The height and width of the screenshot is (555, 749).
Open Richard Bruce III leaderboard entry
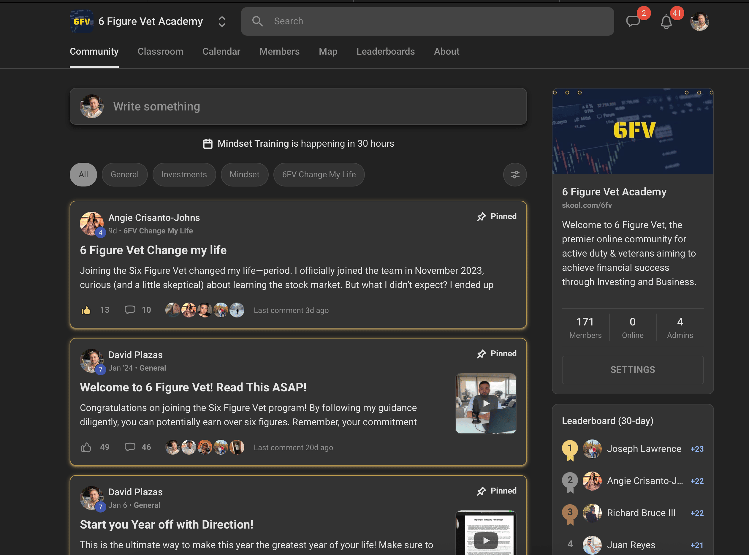(x=641, y=513)
